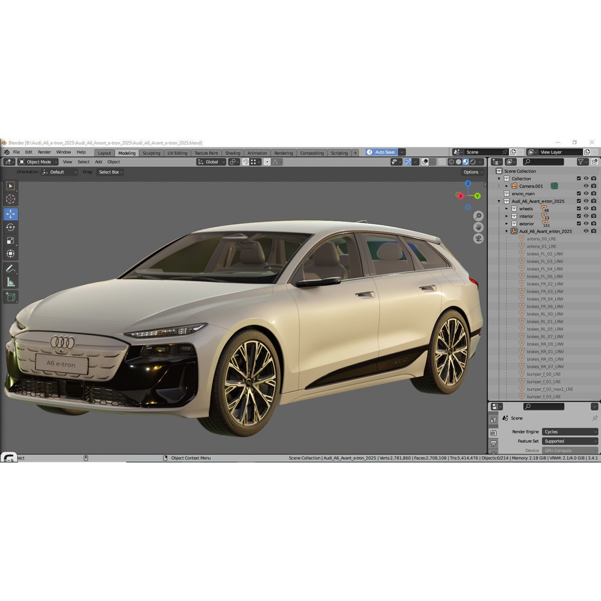Image resolution: width=601 pixels, height=601 pixels.
Task: Switch to the Sculpting workspace tab
Action: tap(151, 153)
